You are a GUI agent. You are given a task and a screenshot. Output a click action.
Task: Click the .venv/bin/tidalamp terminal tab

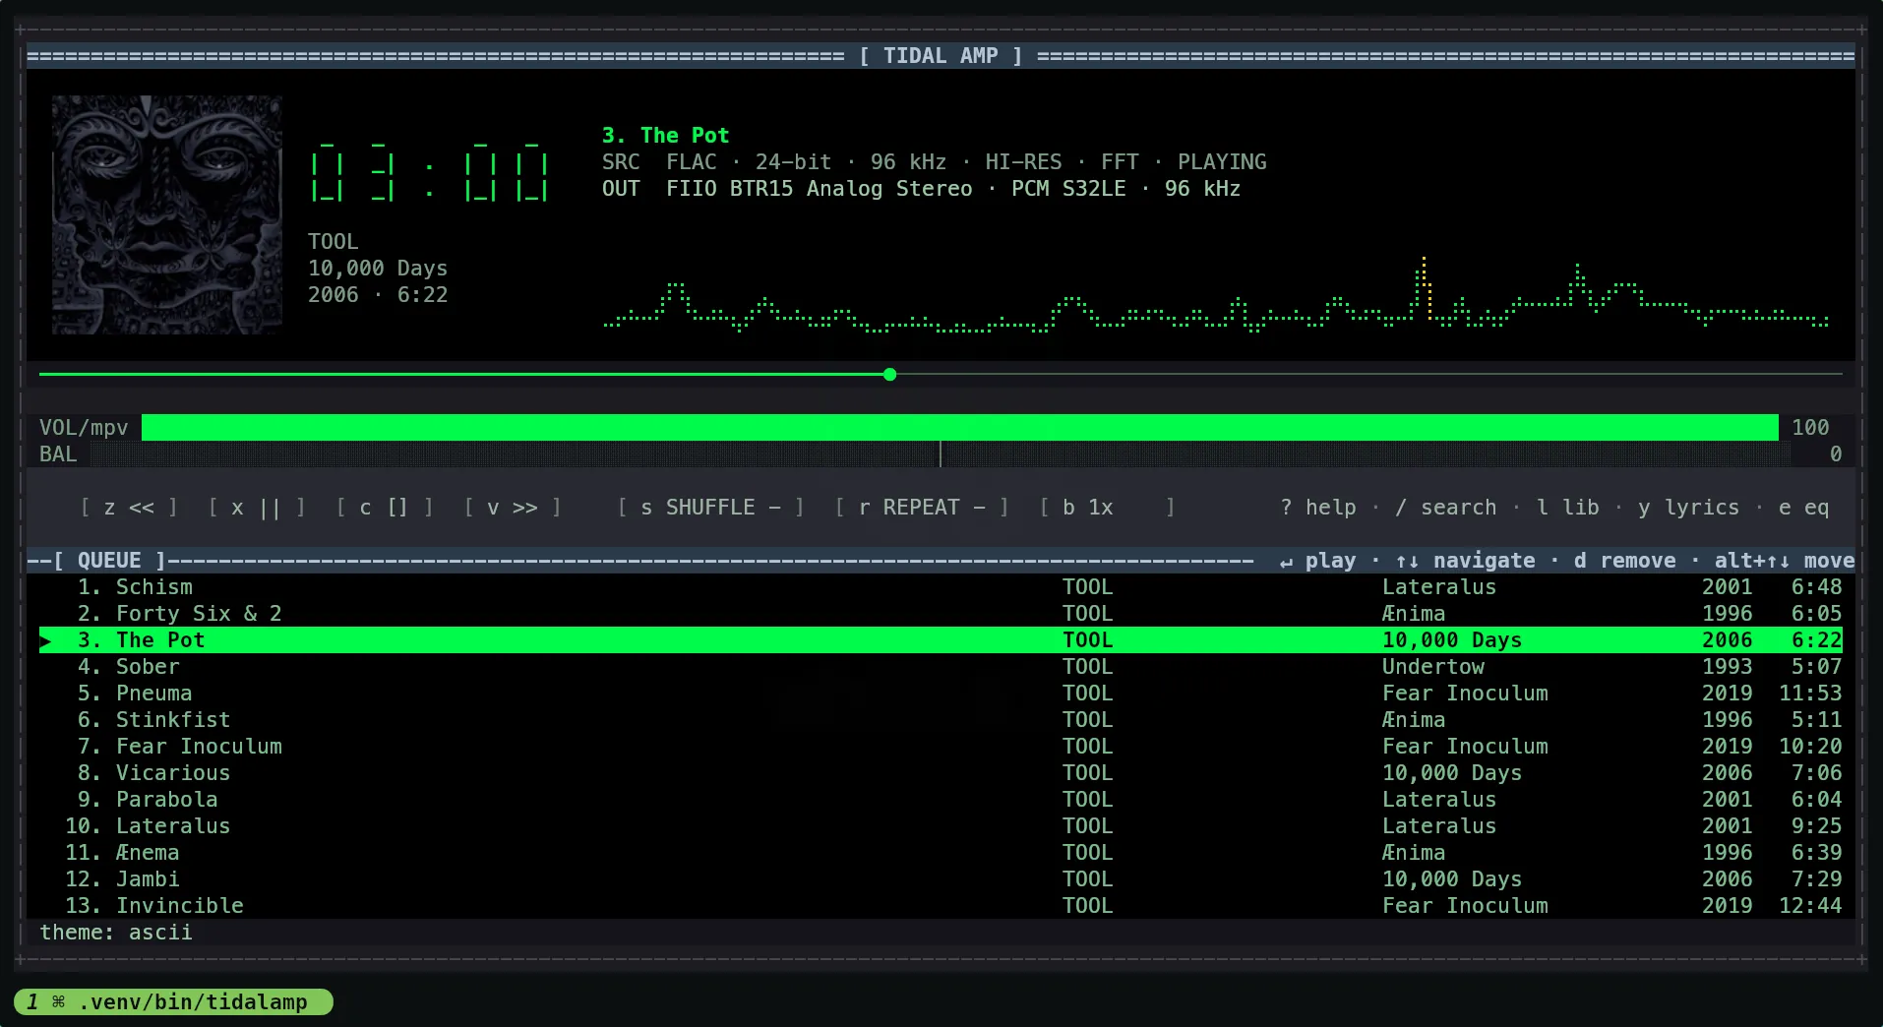(x=173, y=1002)
